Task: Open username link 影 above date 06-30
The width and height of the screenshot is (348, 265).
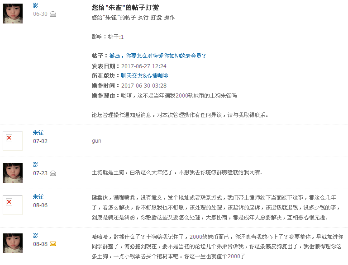Action: coord(35,5)
